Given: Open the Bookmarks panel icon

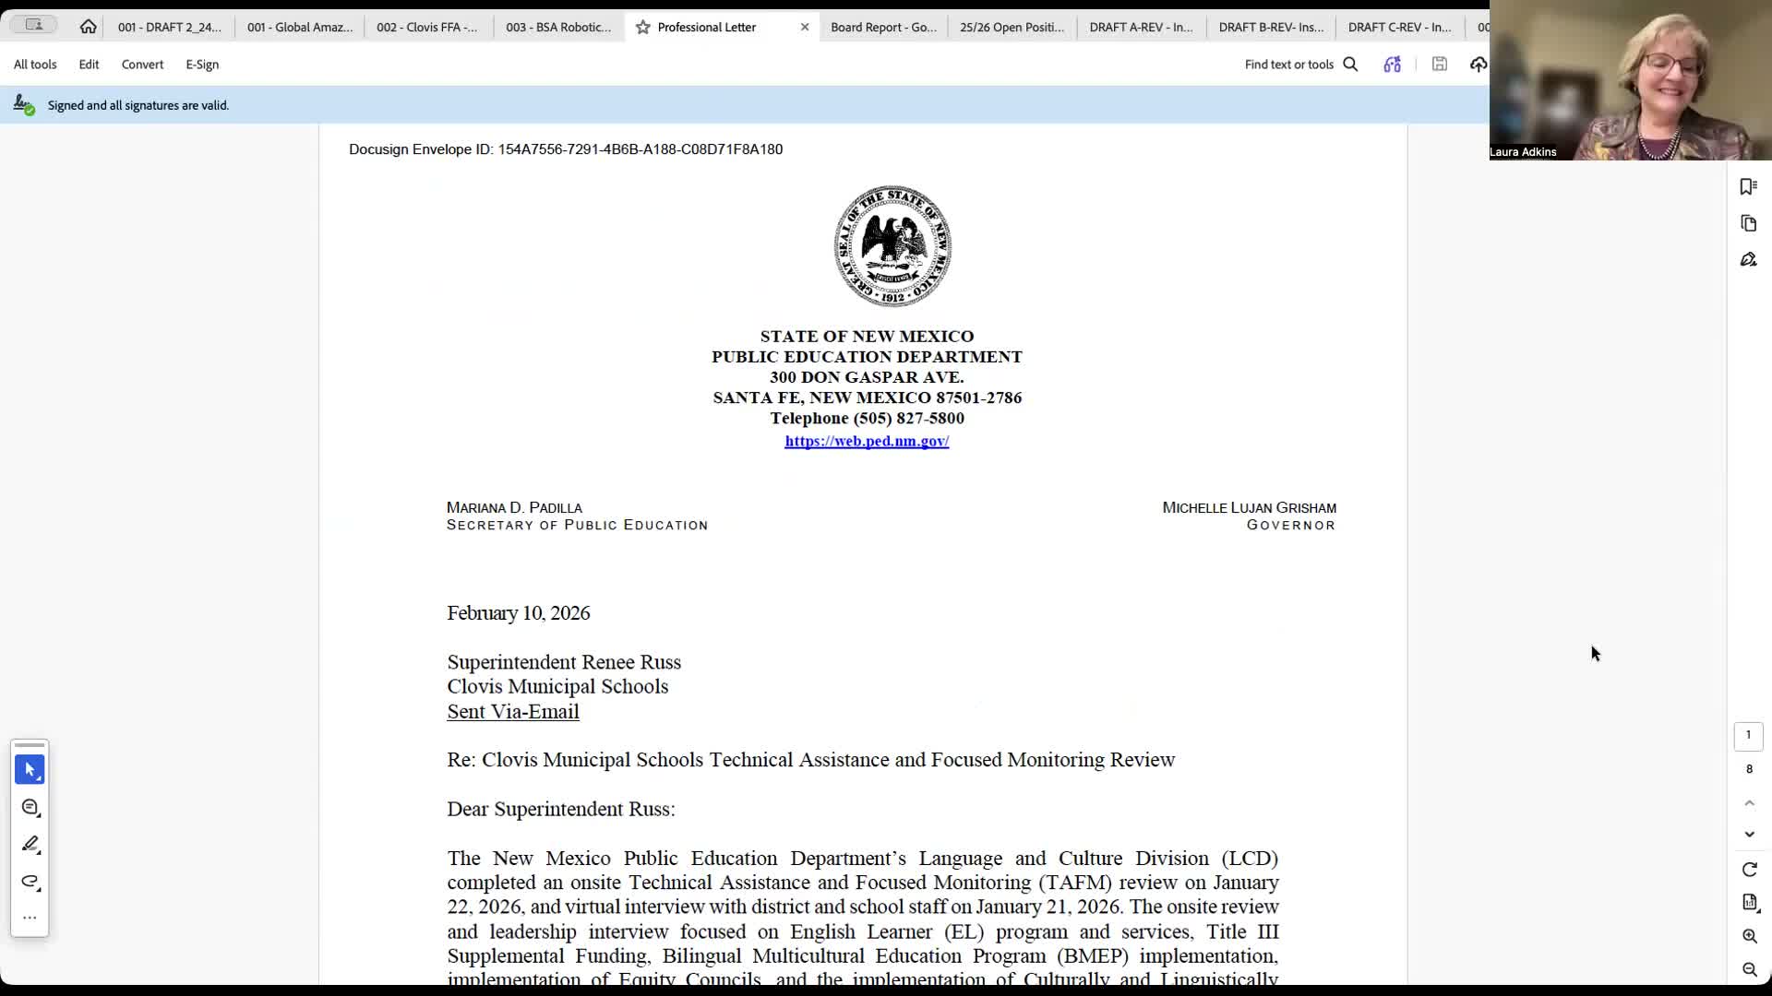Looking at the screenshot, I should coord(1748,187).
